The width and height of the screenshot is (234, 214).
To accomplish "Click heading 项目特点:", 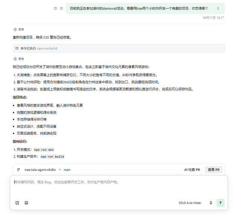I will click(x=20, y=98).
